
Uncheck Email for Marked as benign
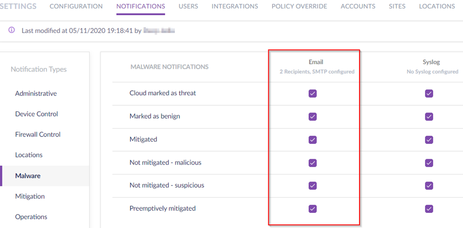pos(312,117)
